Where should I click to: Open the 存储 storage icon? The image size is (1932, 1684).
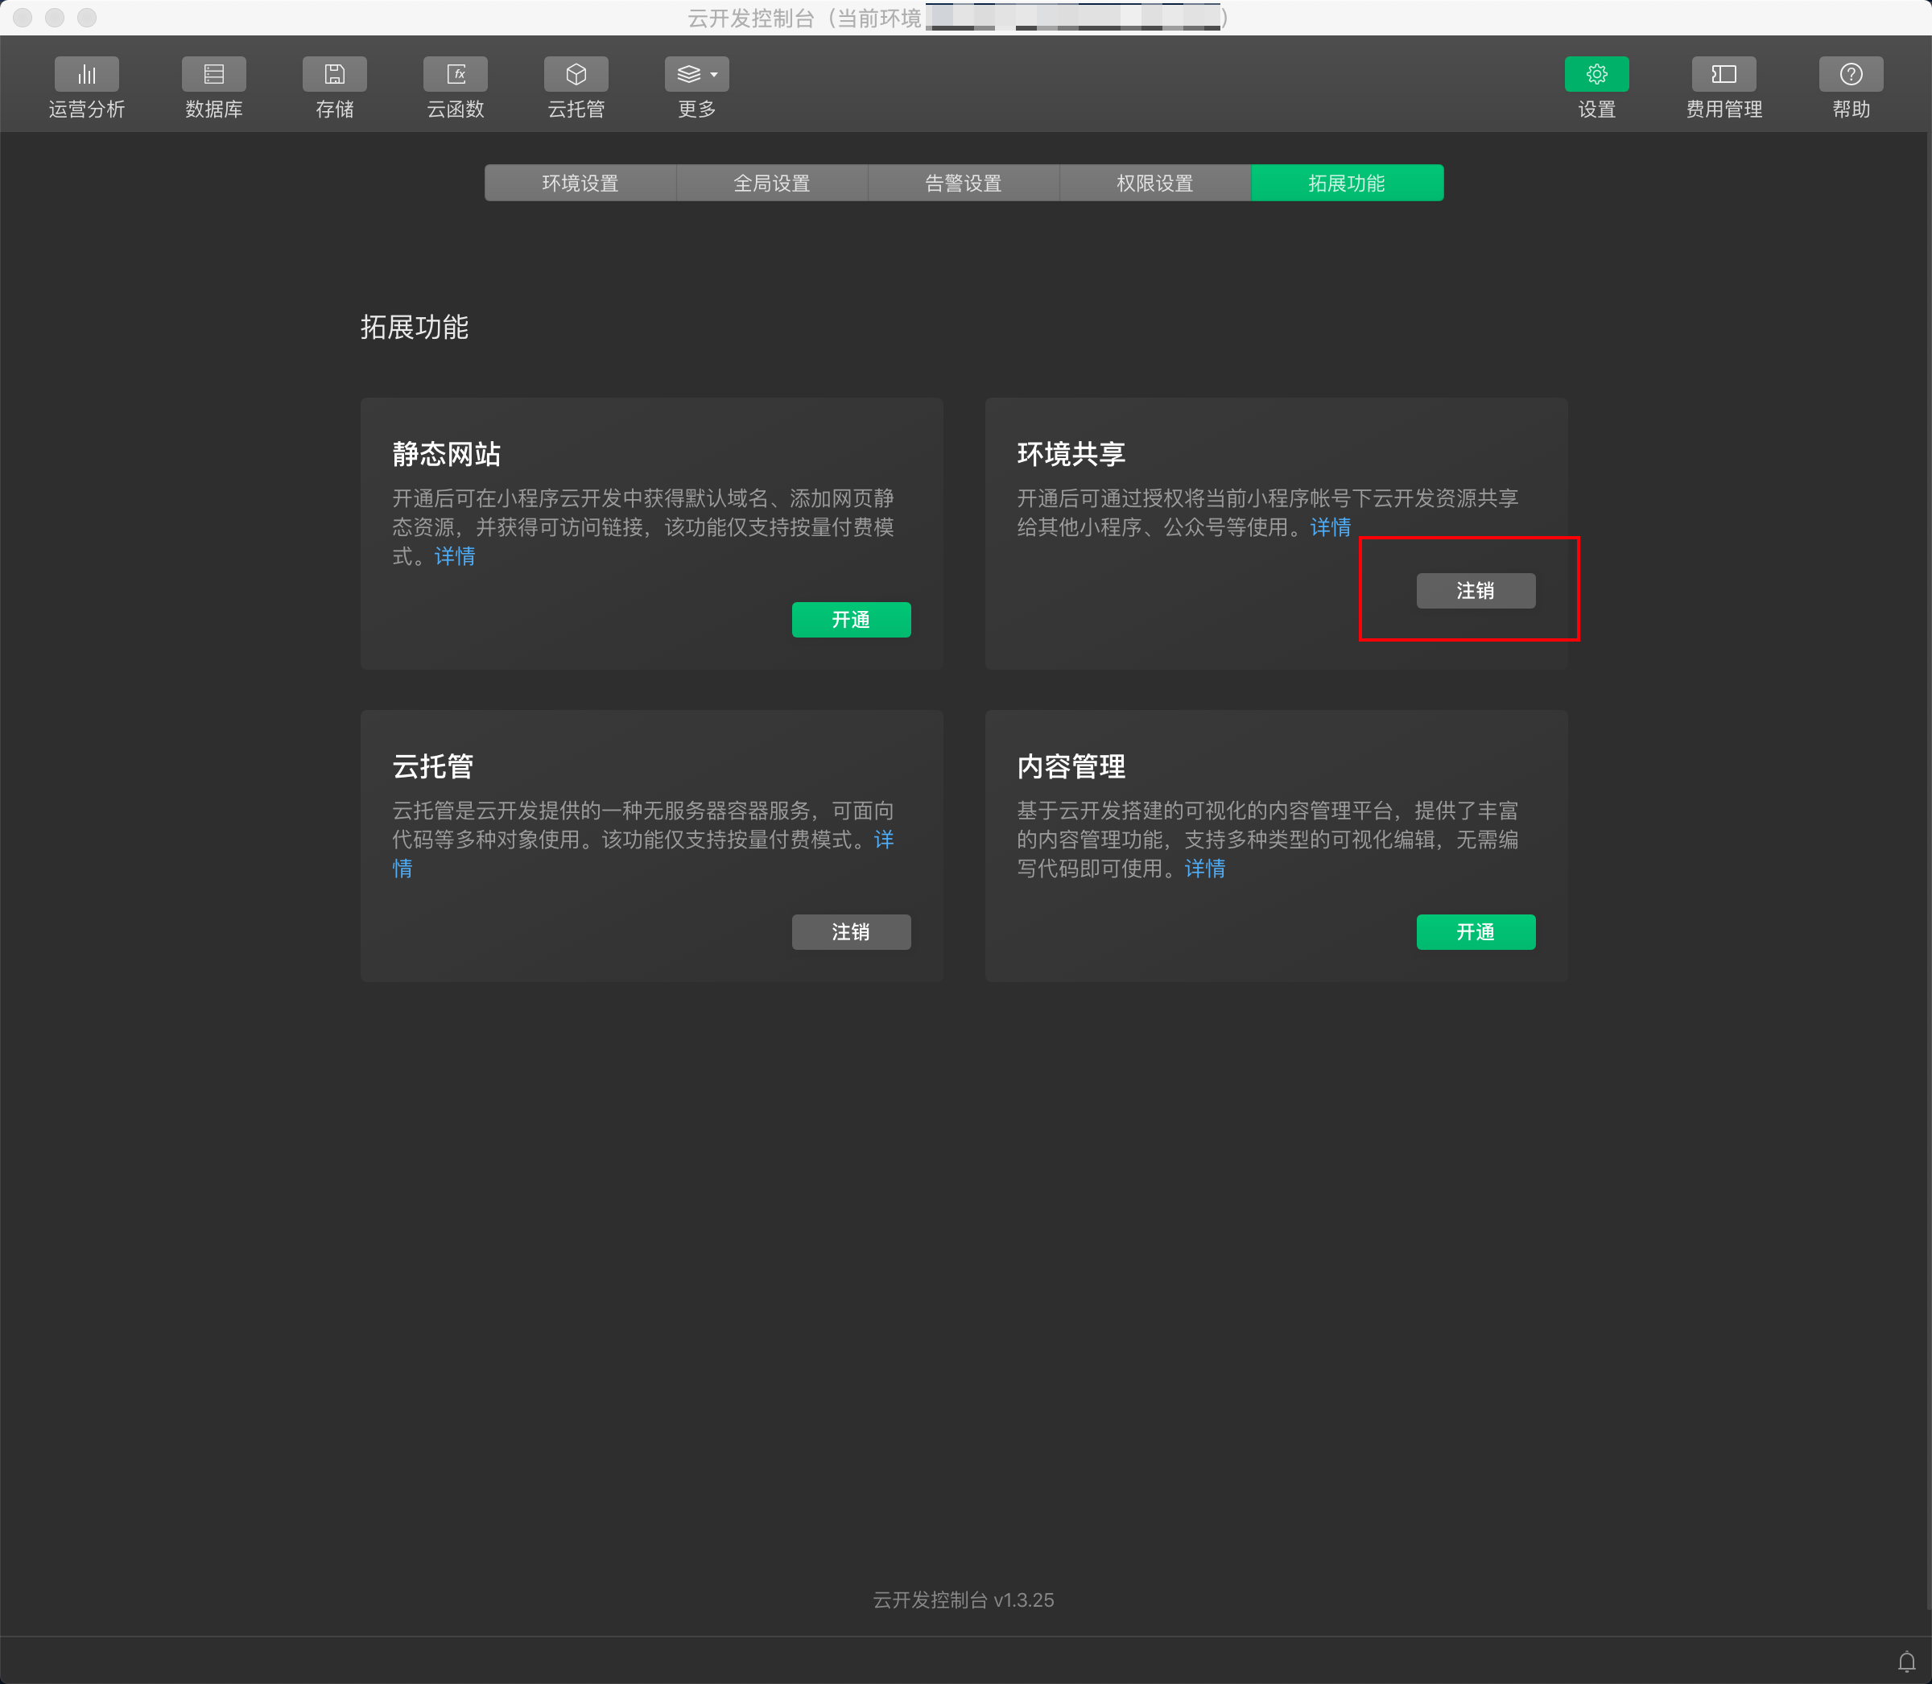[335, 74]
